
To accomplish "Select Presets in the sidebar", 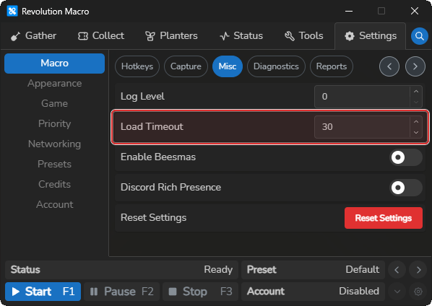I will point(55,164).
